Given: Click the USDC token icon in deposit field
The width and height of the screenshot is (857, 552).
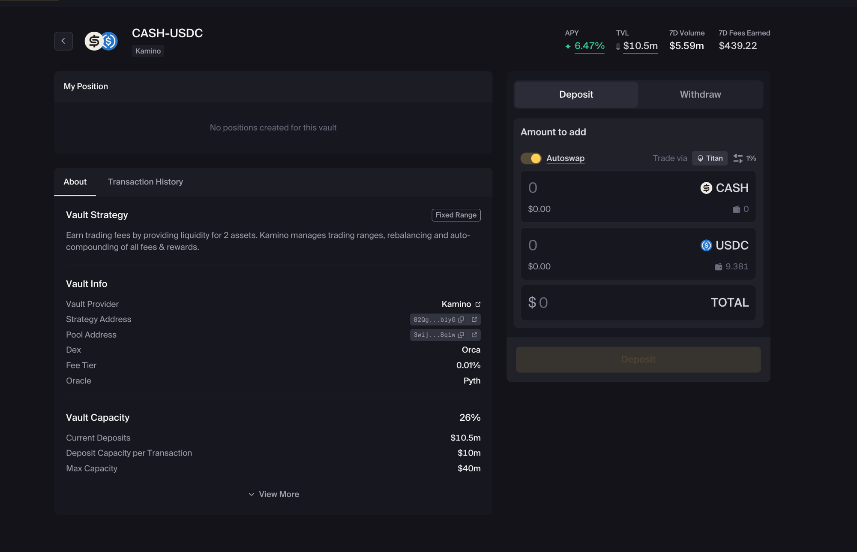Looking at the screenshot, I should (x=706, y=245).
